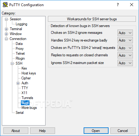Click the question mark help button in title bar
This screenshot has height=136, width=139.
point(118,5)
